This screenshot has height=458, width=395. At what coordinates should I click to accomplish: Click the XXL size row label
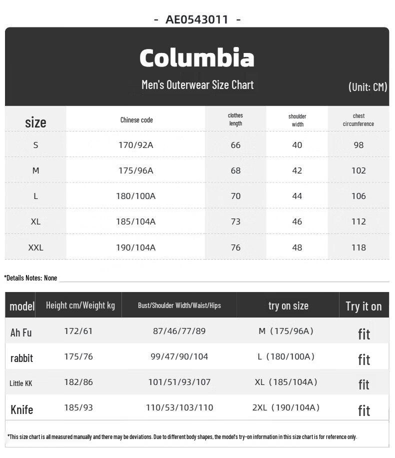35,247
